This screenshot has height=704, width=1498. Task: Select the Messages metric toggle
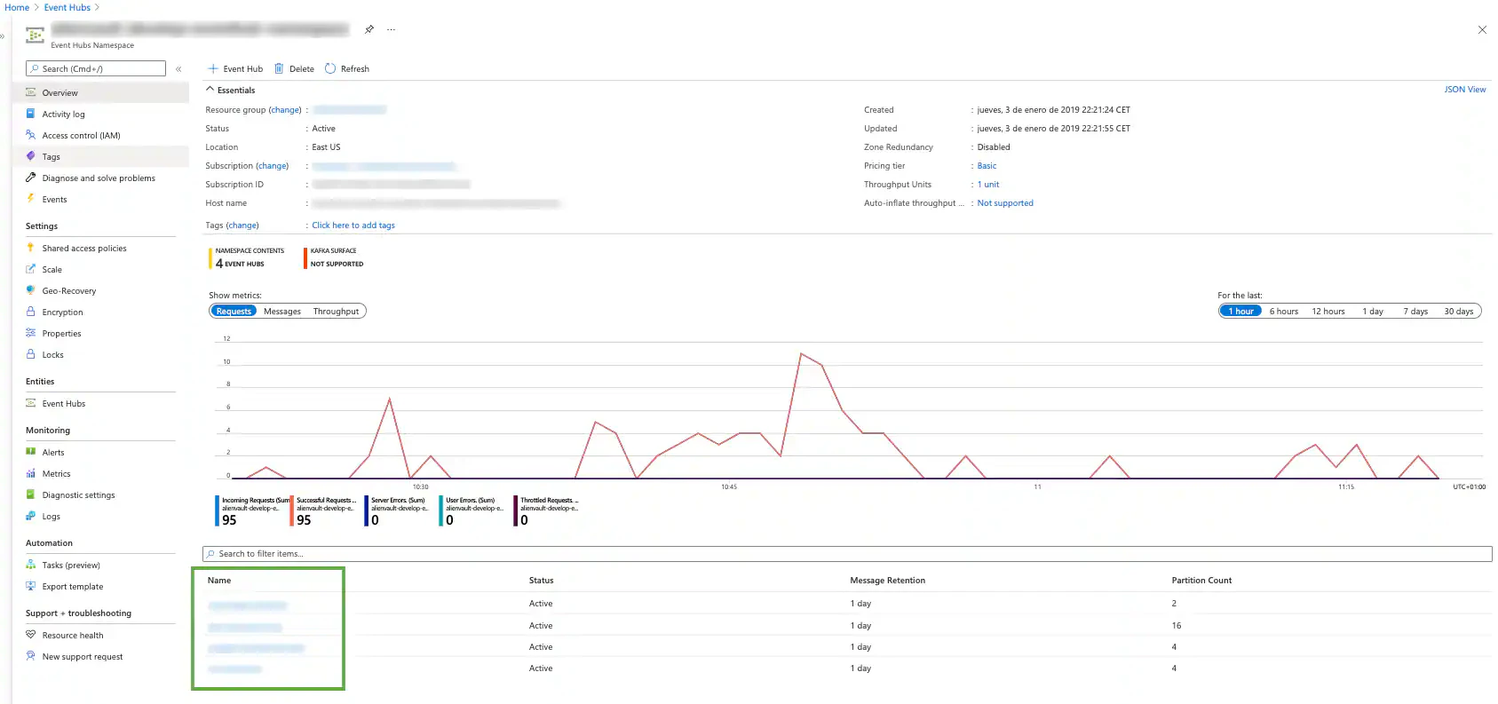[x=282, y=312]
